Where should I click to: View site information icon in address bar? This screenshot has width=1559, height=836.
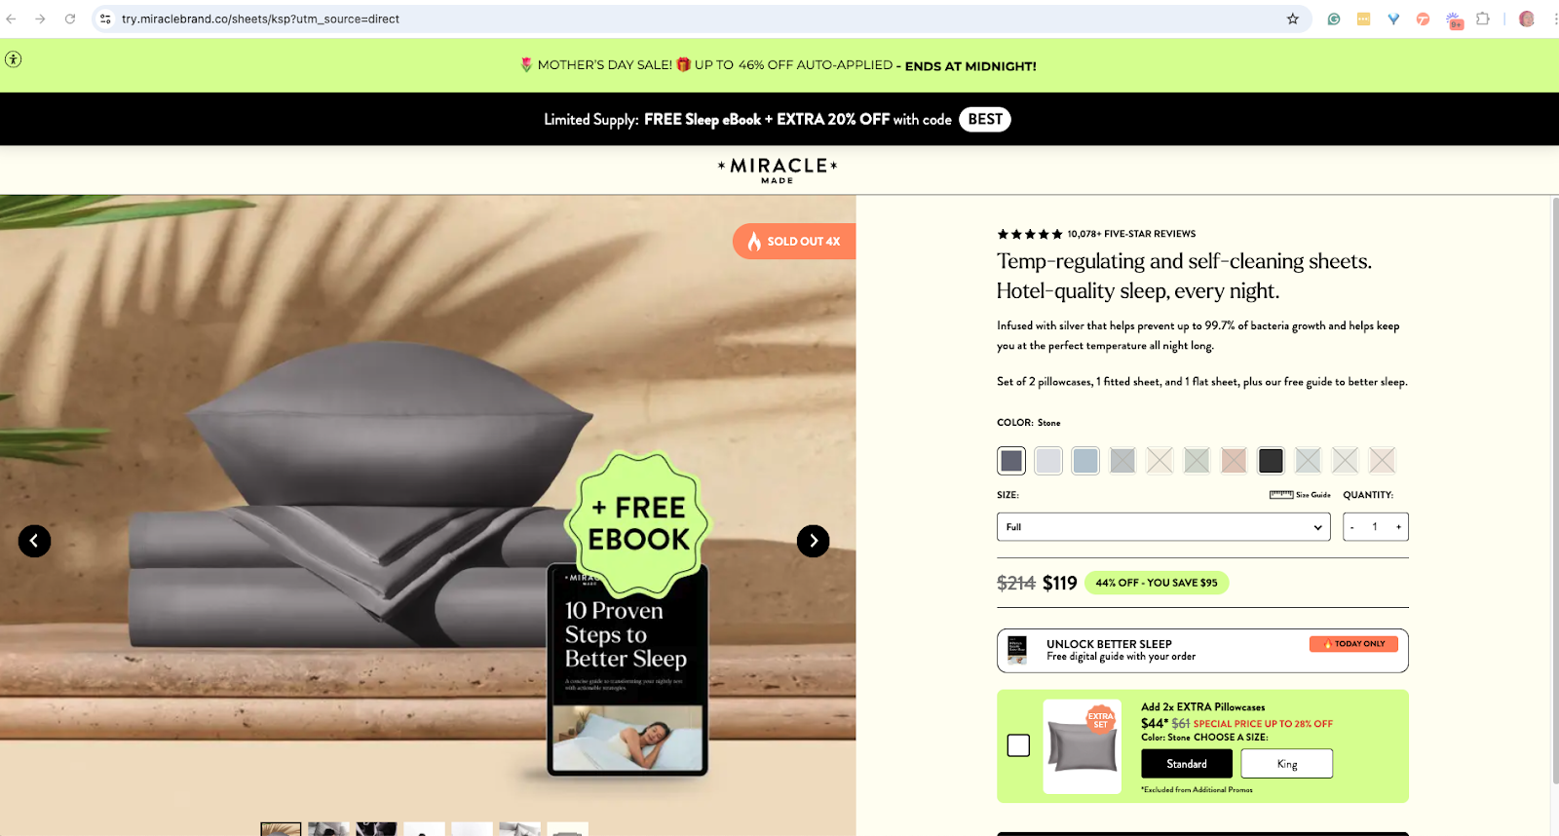(105, 19)
